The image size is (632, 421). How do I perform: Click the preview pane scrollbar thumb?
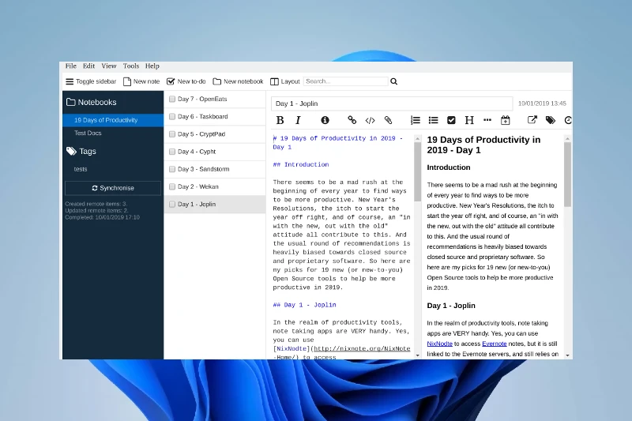click(x=567, y=175)
